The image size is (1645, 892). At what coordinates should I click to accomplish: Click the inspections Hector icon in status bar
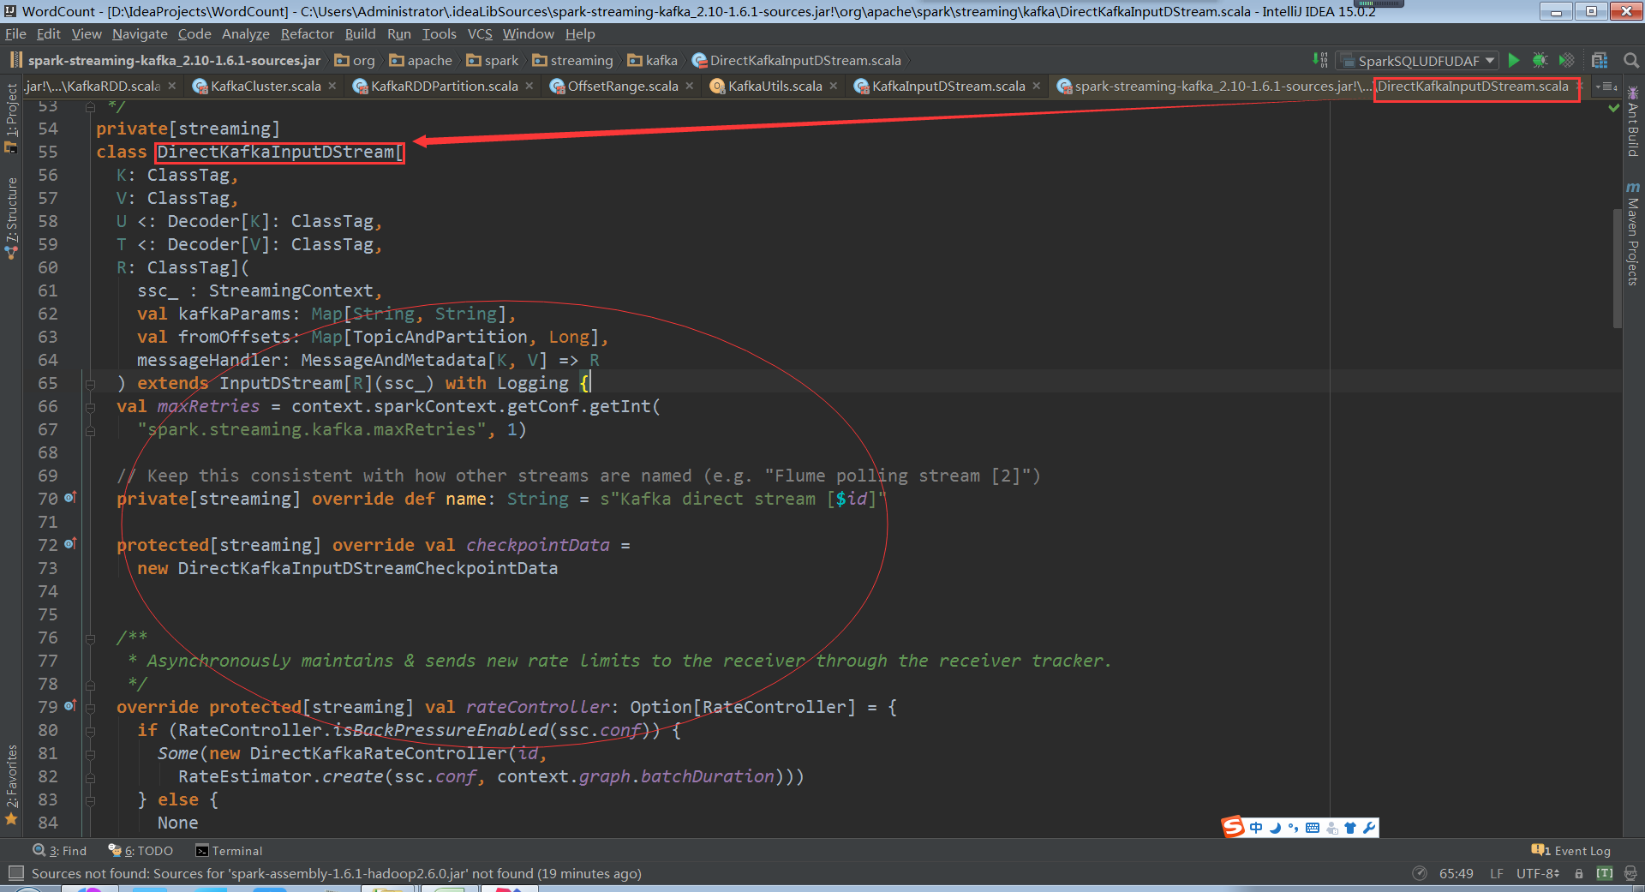1630,873
